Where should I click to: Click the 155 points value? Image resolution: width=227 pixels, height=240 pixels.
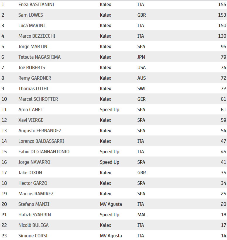(x=222, y=5)
